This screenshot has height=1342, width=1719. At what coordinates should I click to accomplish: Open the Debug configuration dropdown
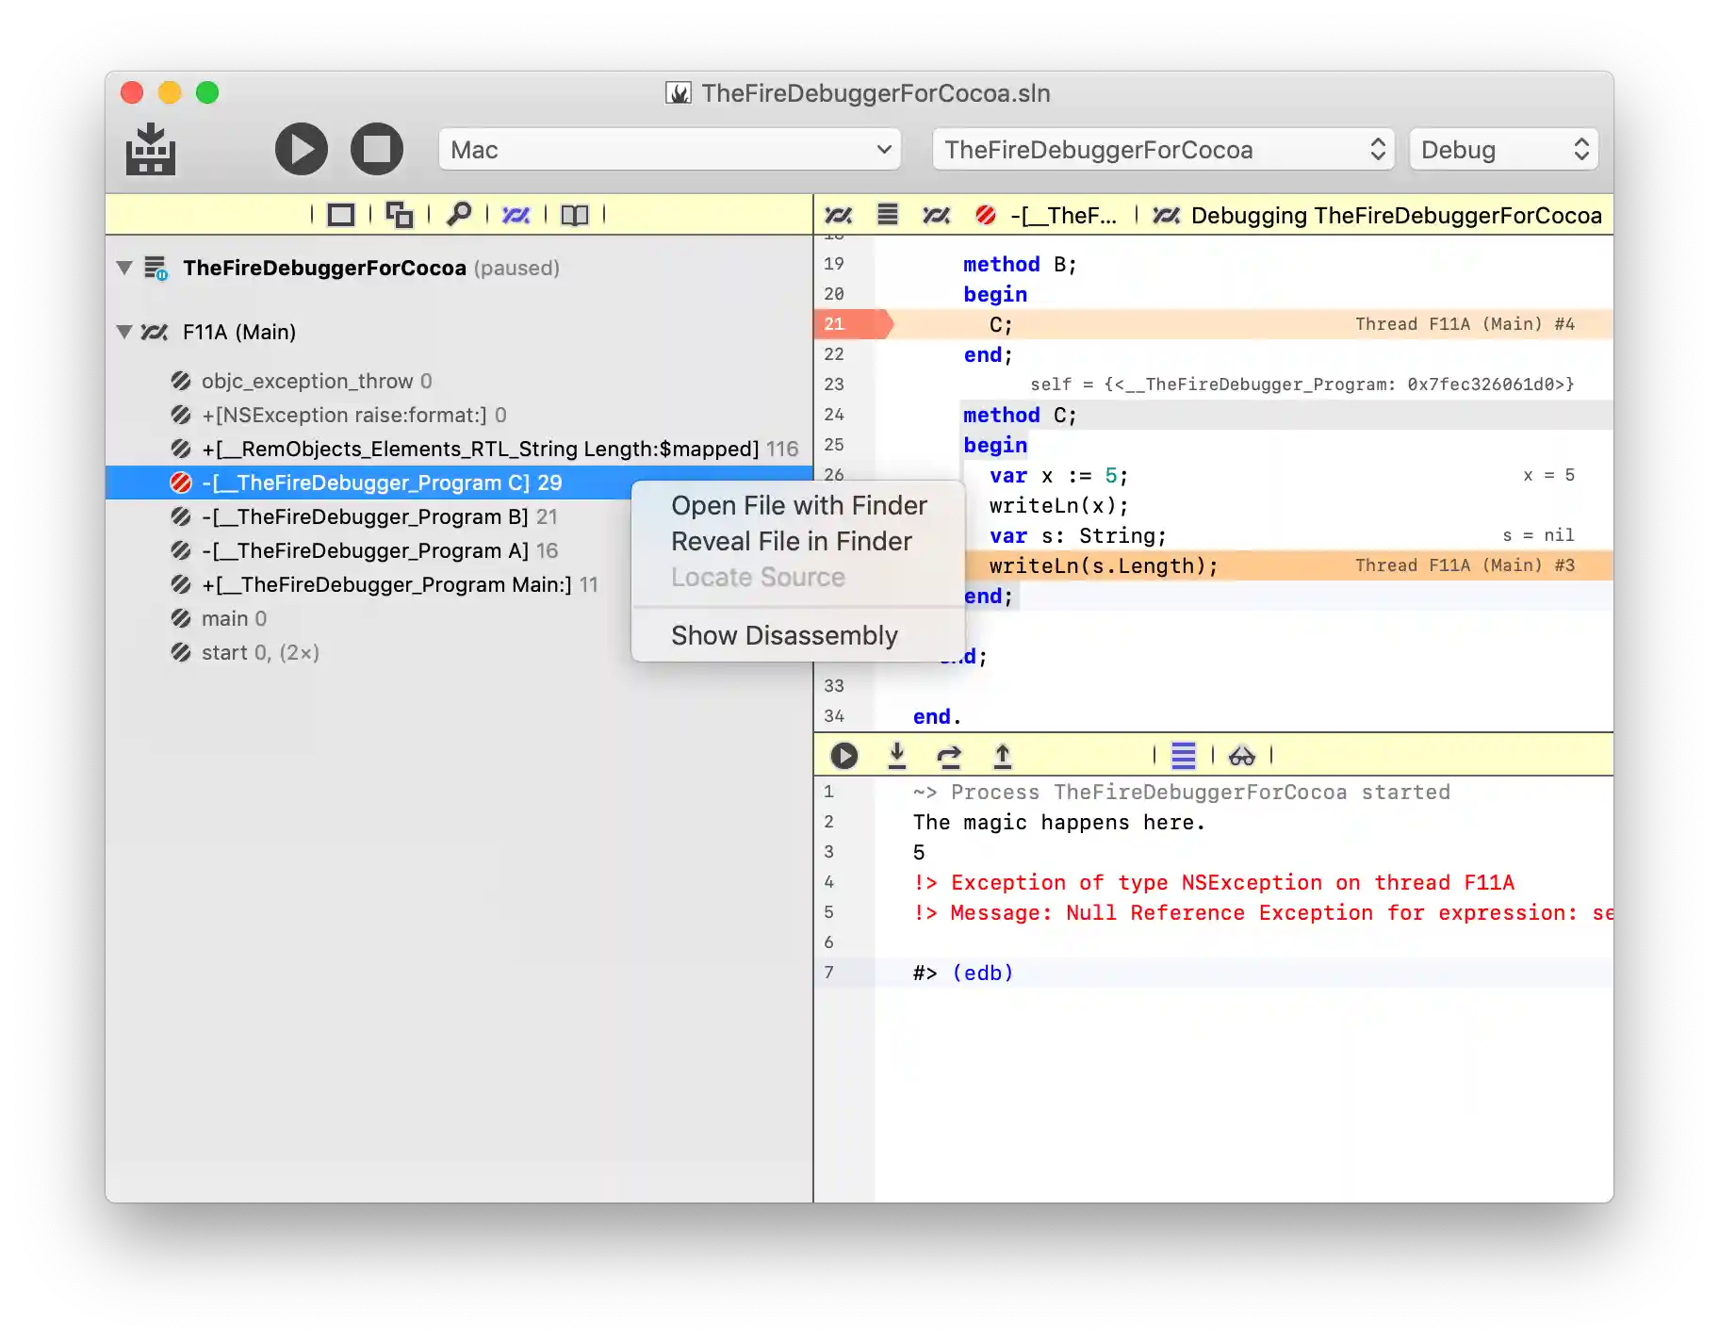(x=1503, y=150)
